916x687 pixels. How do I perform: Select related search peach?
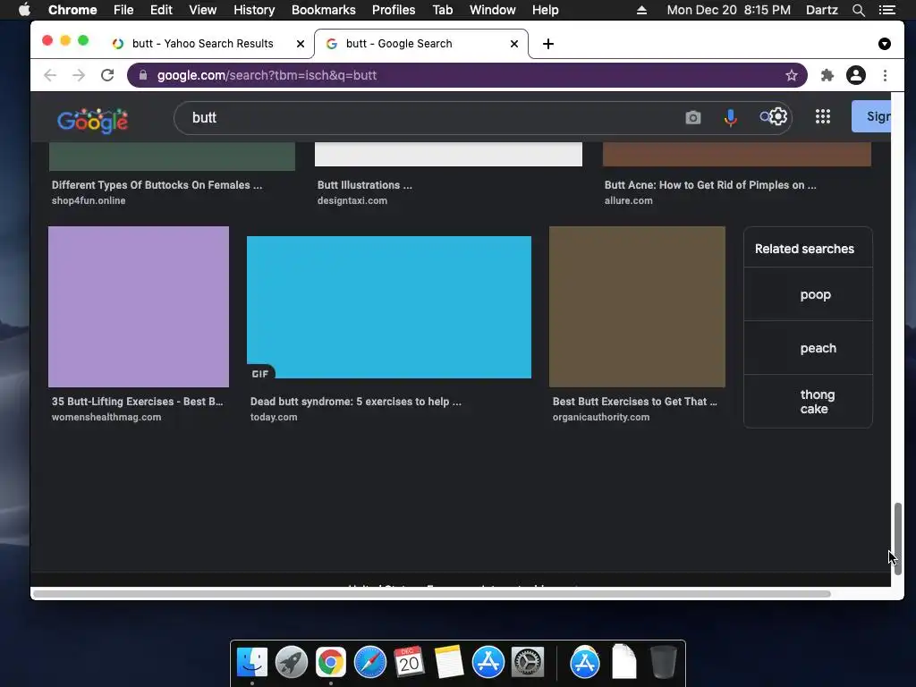tap(808, 348)
